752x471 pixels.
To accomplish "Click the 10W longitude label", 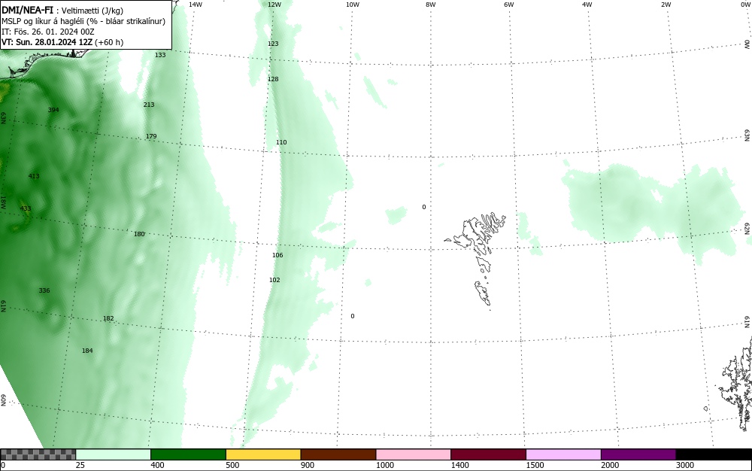I will coord(353,5).
